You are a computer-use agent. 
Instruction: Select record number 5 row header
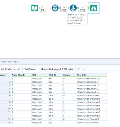[5, 92]
